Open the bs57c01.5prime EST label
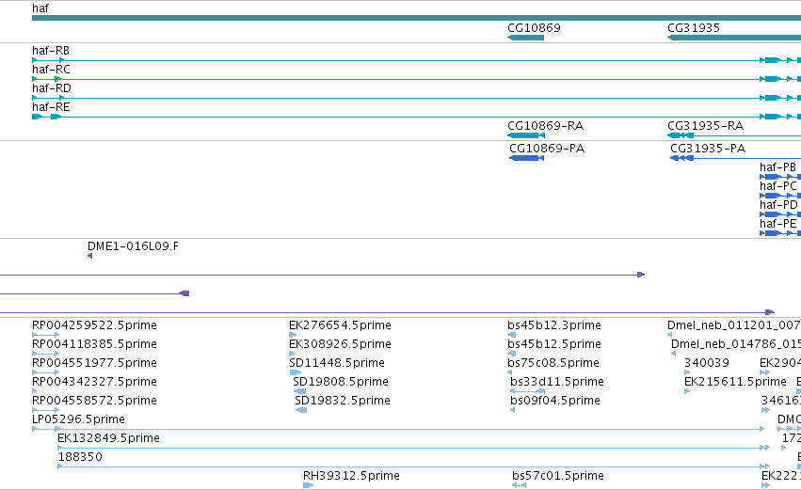 tap(558, 476)
